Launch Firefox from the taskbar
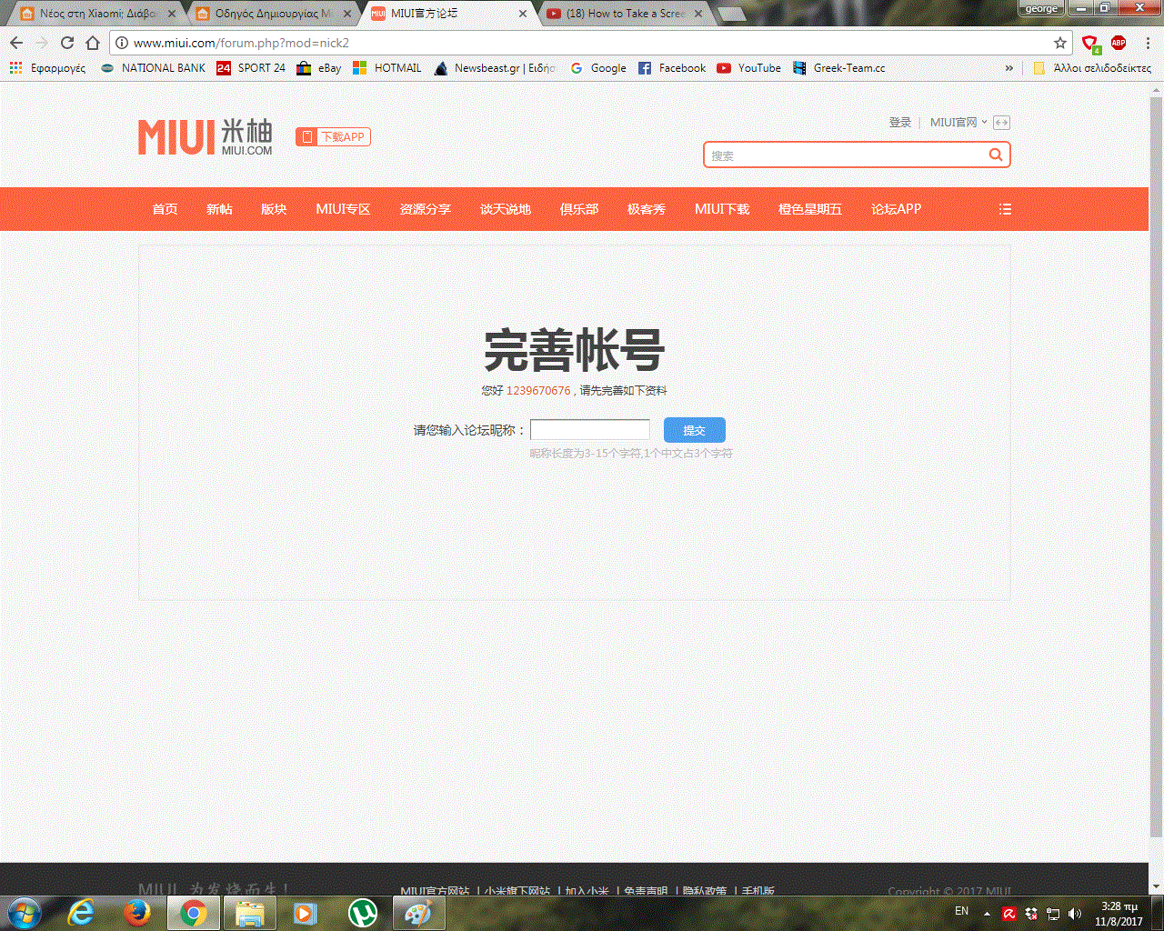1164x931 pixels. 137,913
